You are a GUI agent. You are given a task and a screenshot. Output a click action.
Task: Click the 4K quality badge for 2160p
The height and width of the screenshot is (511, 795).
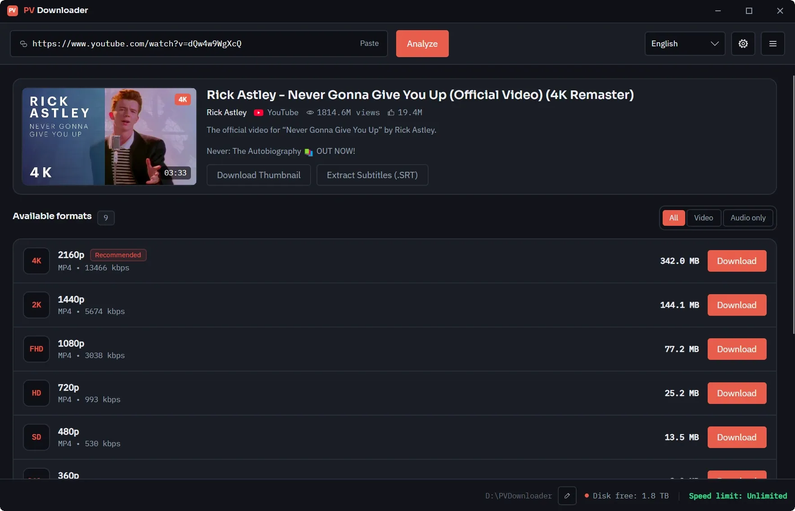point(36,261)
